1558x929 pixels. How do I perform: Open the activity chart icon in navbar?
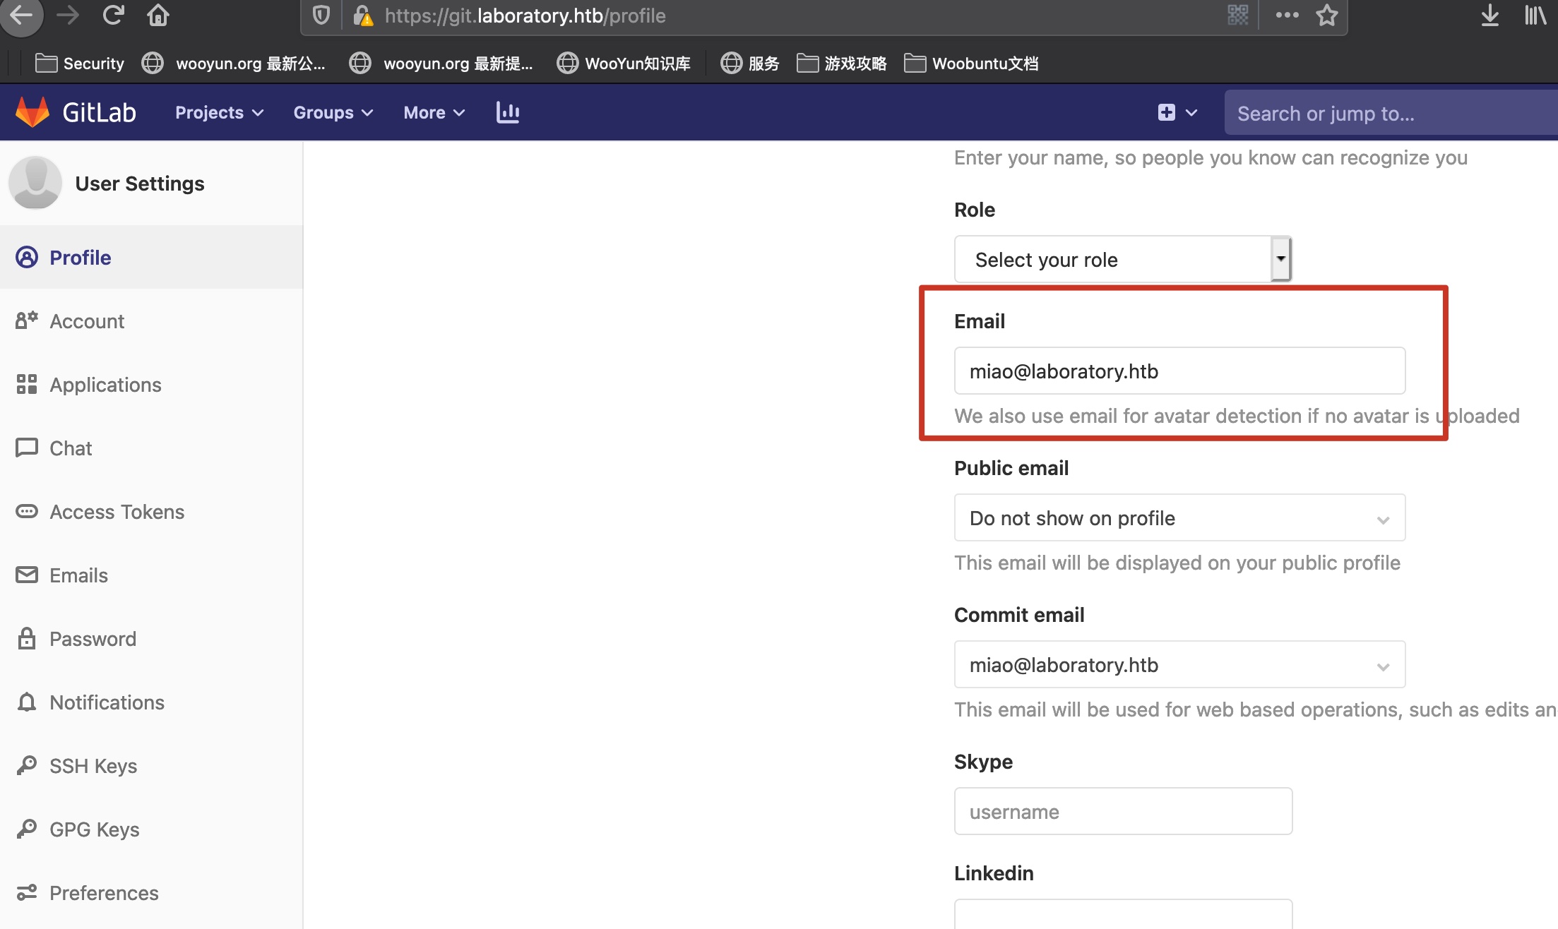[507, 112]
